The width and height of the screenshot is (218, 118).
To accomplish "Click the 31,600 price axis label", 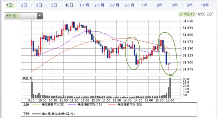I will click(x=188, y=35).
